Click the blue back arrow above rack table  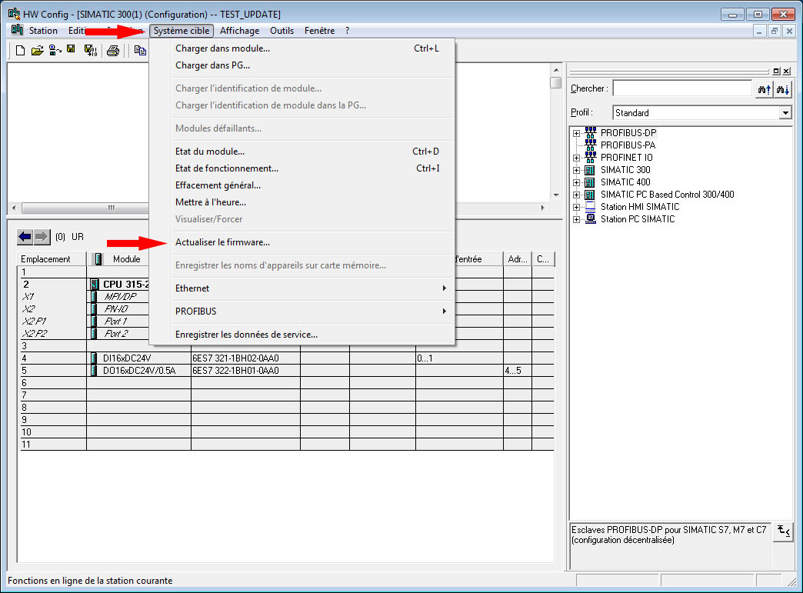click(x=25, y=237)
